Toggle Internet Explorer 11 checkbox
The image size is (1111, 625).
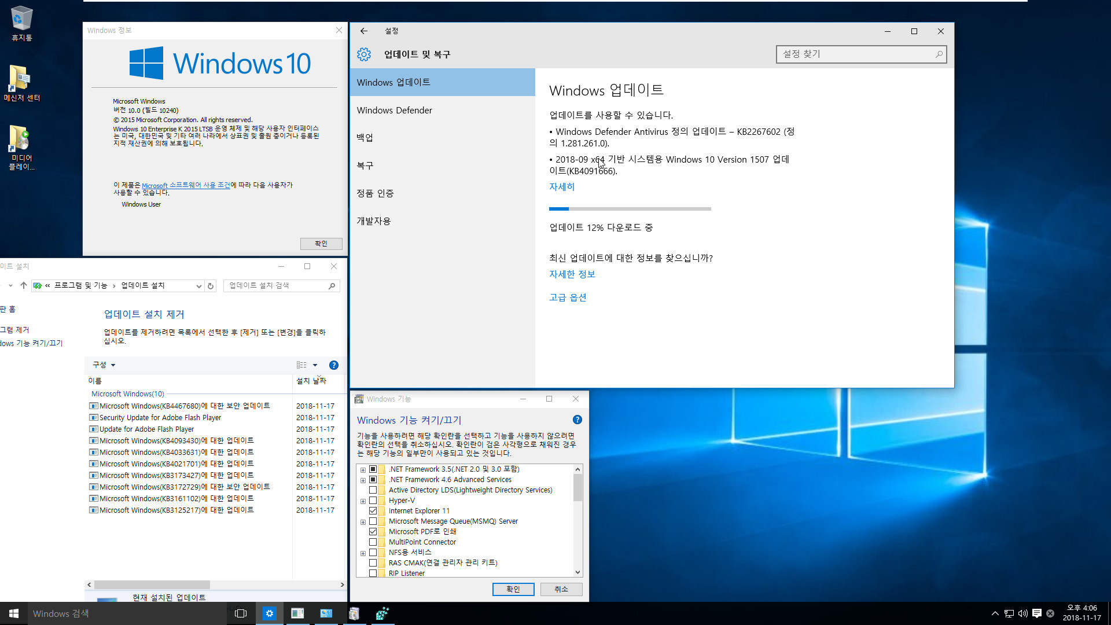click(373, 510)
